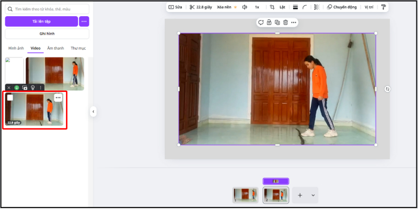Duplicate the selected video element
This screenshot has width=418, height=209.
click(277, 22)
